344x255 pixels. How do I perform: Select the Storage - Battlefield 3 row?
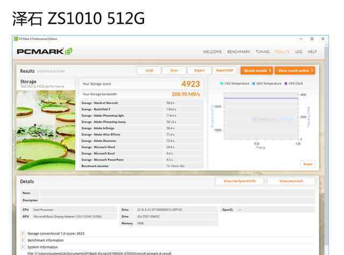pyautogui.click(x=142, y=109)
